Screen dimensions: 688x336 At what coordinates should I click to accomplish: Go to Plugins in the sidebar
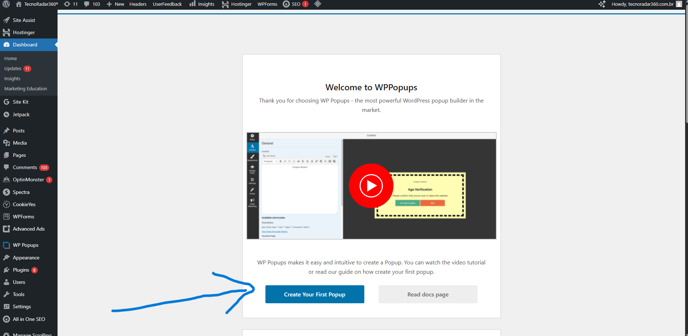(x=21, y=270)
